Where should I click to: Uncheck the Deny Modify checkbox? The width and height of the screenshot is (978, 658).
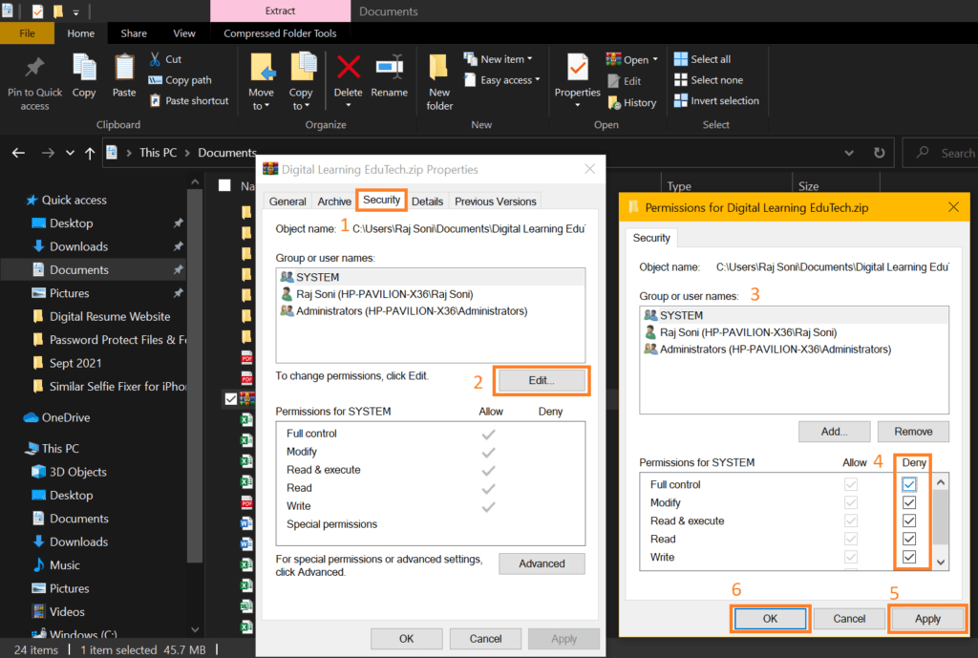tap(909, 502)
